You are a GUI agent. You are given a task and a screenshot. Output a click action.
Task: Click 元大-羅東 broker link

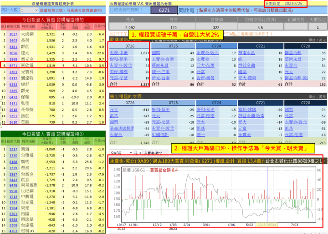pos(247,78)
